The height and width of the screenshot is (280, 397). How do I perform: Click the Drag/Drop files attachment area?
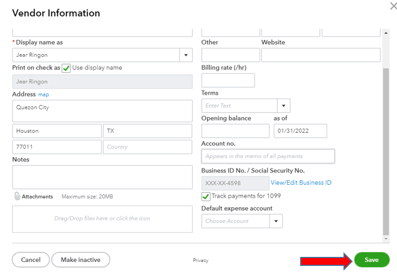click(x=102, y=219)
